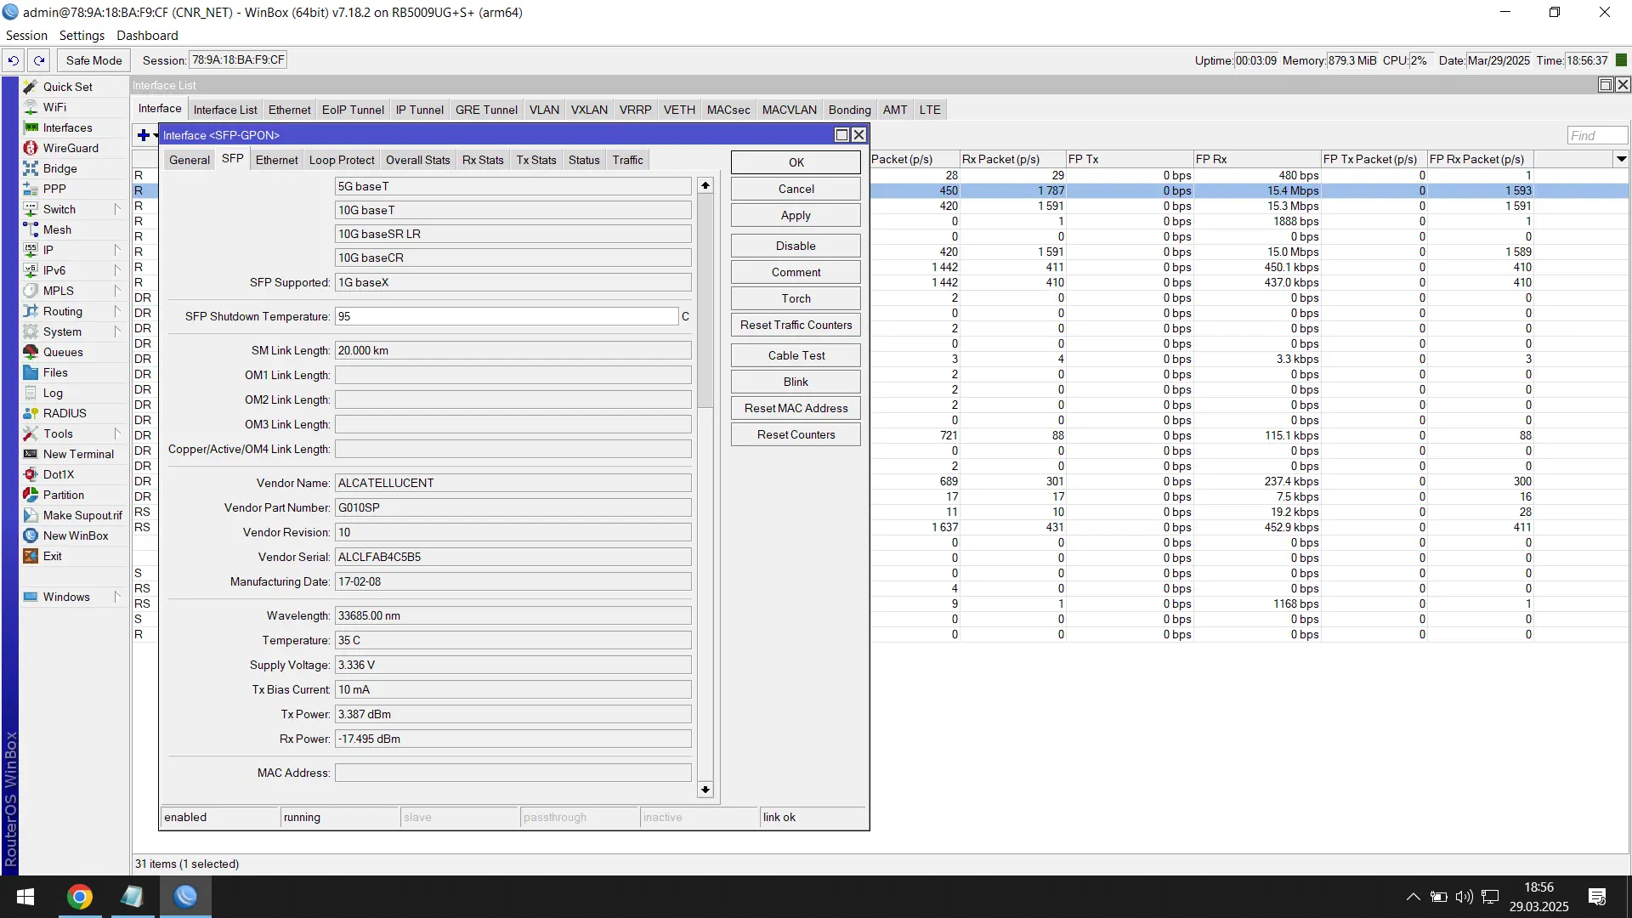
Task: Open the Loop Protect tab
Action: point(342,160)
